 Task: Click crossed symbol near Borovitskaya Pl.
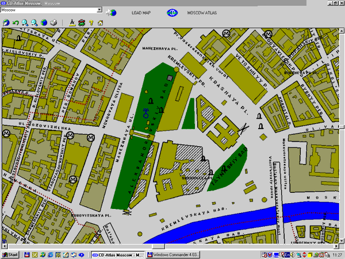tap(128, 212)
